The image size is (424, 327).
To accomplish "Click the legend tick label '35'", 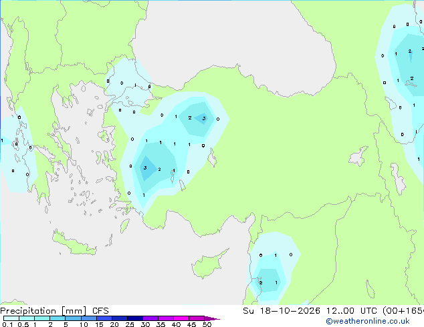I will [161, 324].
